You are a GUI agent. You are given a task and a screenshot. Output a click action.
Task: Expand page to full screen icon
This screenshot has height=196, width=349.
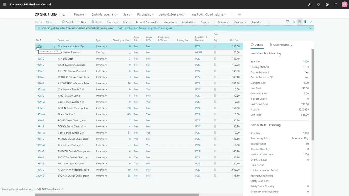pos(311,22)
